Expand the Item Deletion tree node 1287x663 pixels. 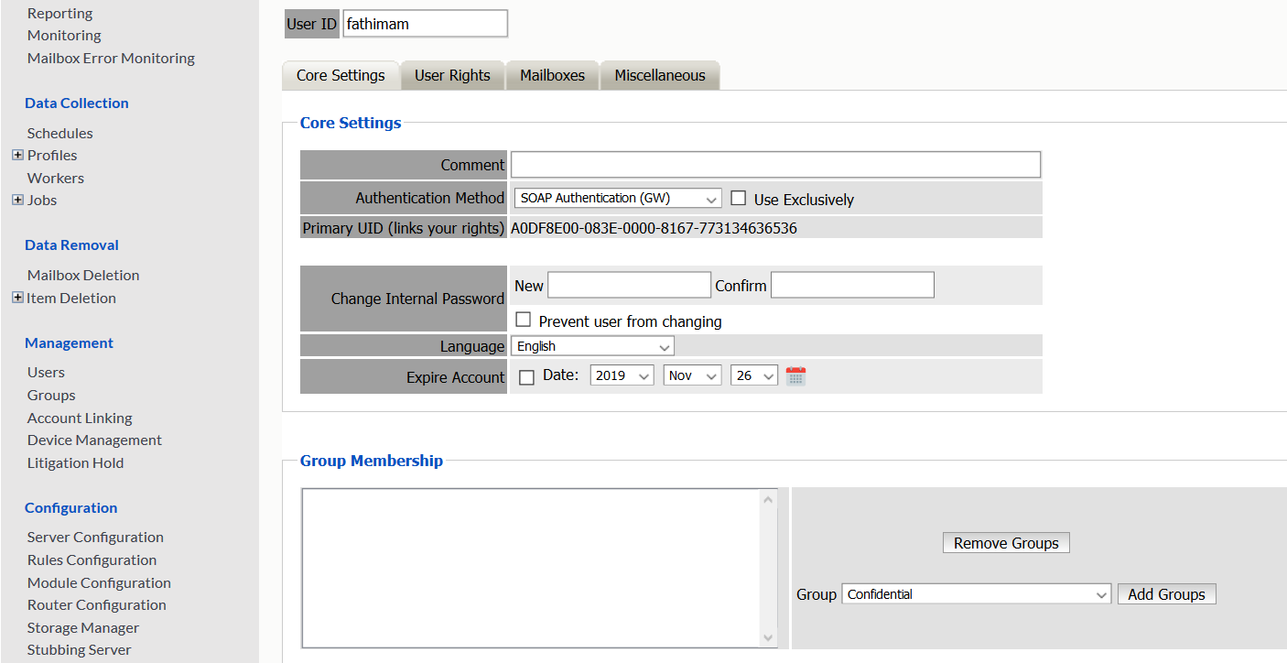[x=17, y=298]
